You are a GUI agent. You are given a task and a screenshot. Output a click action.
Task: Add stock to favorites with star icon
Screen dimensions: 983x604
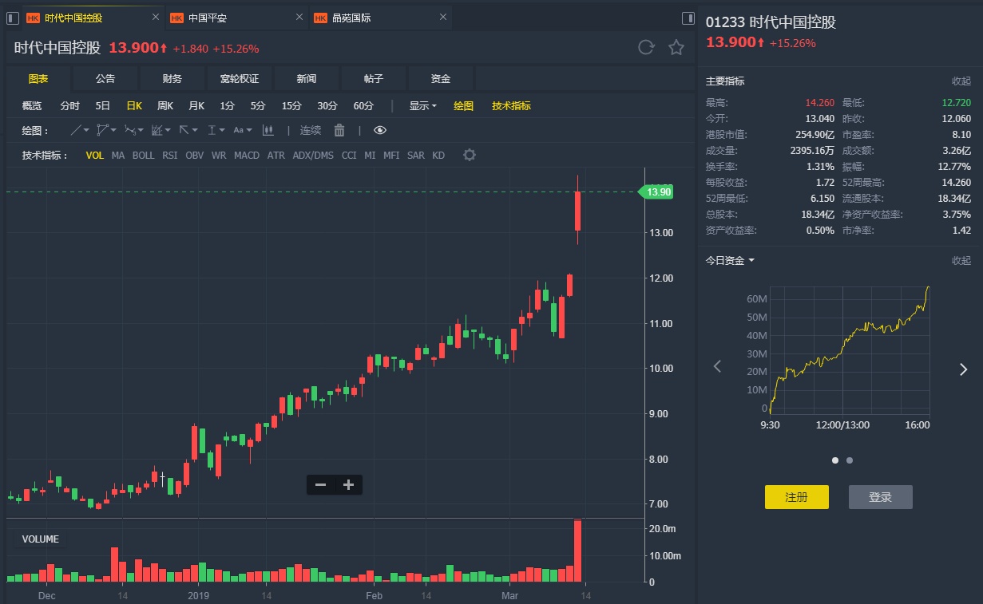click(x=676, y=48)
